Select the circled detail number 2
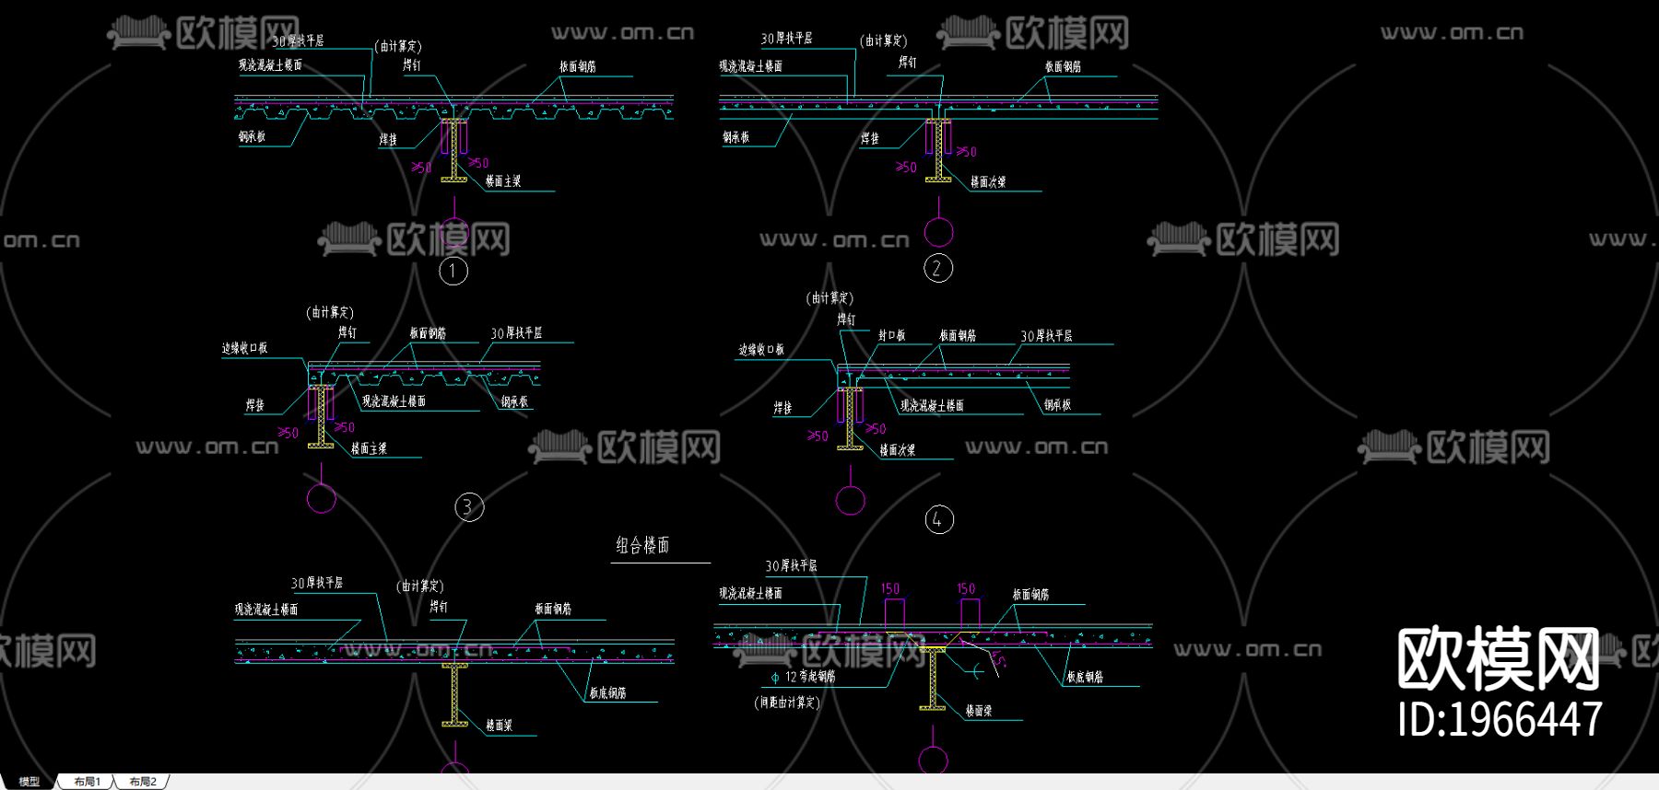This screenshot has height=790, width=1659. [x=938, y=268]
